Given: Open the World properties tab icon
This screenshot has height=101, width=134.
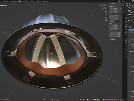Looking at the screenshot, I should click(126, 35).
